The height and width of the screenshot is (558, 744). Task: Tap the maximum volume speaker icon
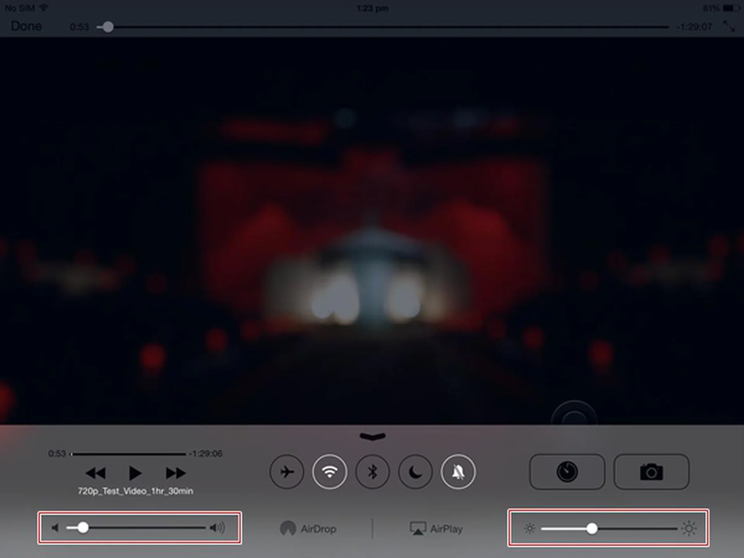click(x=217, y=527)
